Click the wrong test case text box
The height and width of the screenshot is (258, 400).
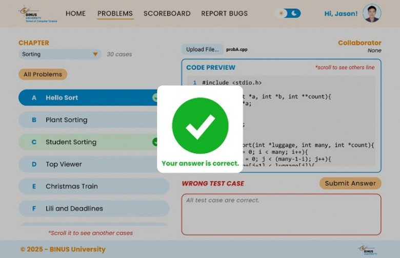tap(281, 214)
